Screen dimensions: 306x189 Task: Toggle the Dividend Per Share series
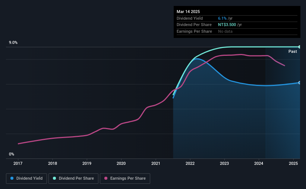(73, 179)
